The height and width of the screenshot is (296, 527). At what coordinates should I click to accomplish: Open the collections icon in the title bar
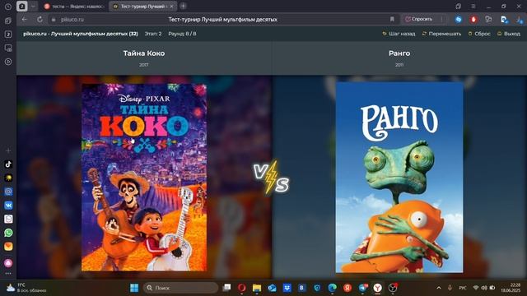(x=458, y=7)
